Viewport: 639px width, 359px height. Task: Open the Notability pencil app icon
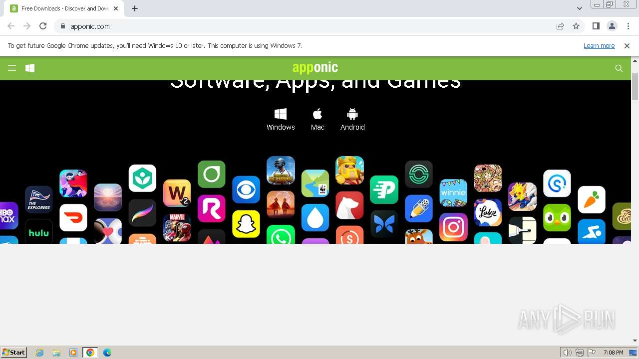(x=419, y=208)
